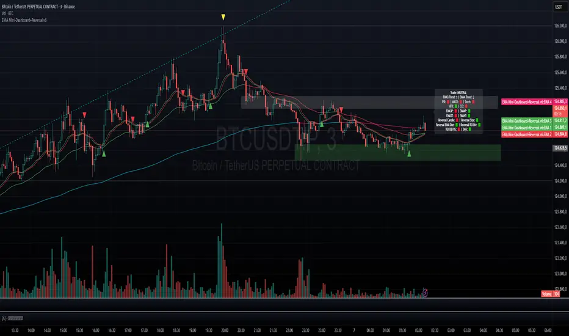569x336 pixels.
Task: Click the yellow down-triangle marker at the price peak
Action: pos(223,17)
